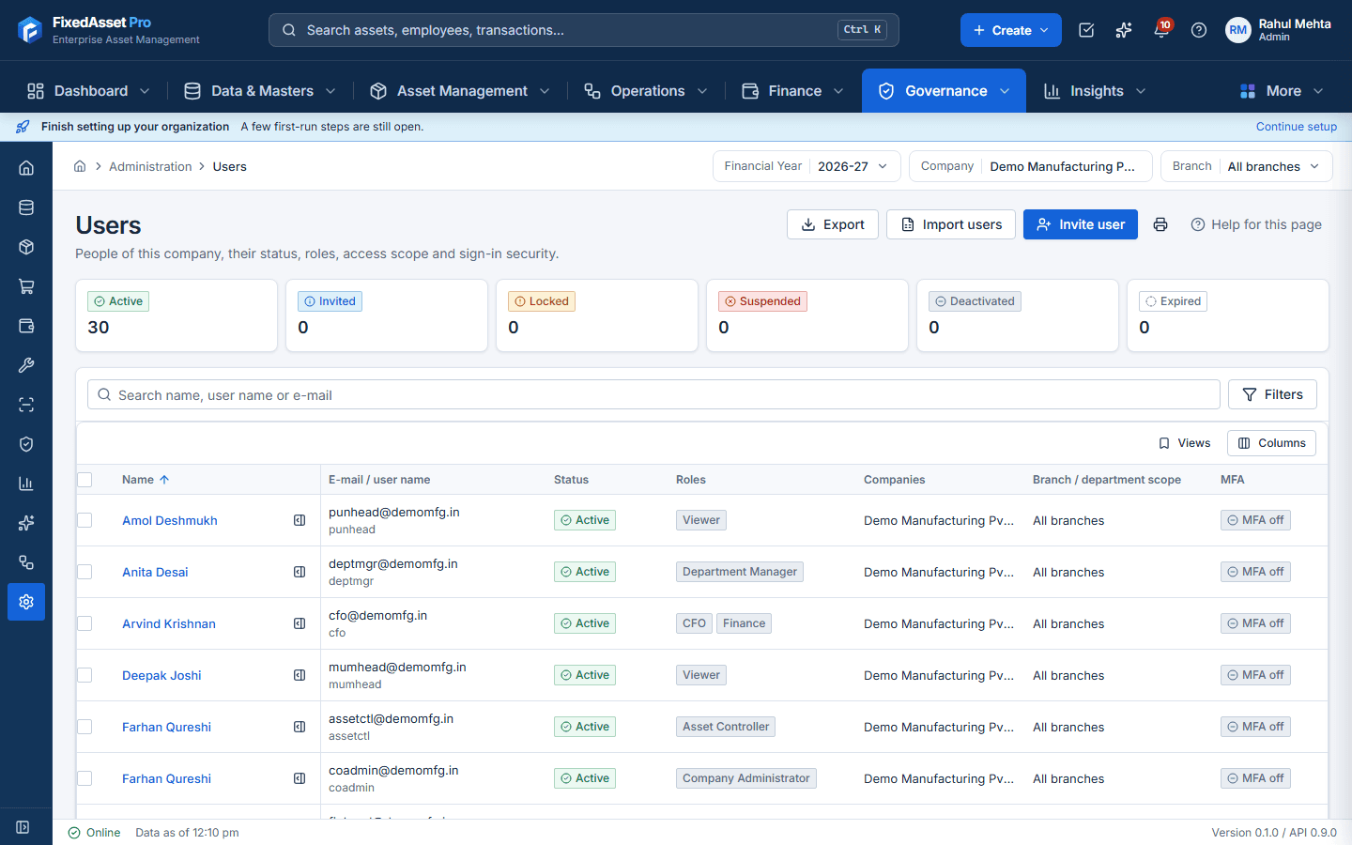Click the Continue setup link
Image resolution: width=1352 pixels, height=845 pixels.
pos(1297,127)
